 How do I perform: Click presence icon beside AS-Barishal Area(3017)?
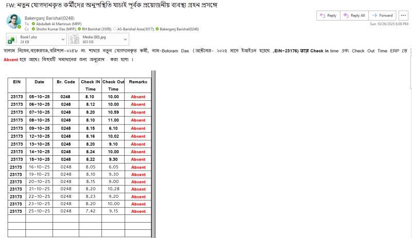(114, 29)
